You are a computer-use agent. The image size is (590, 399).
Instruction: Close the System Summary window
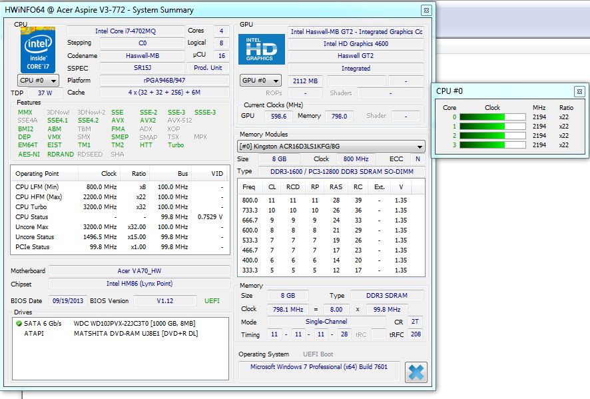(x=426, y=10)
